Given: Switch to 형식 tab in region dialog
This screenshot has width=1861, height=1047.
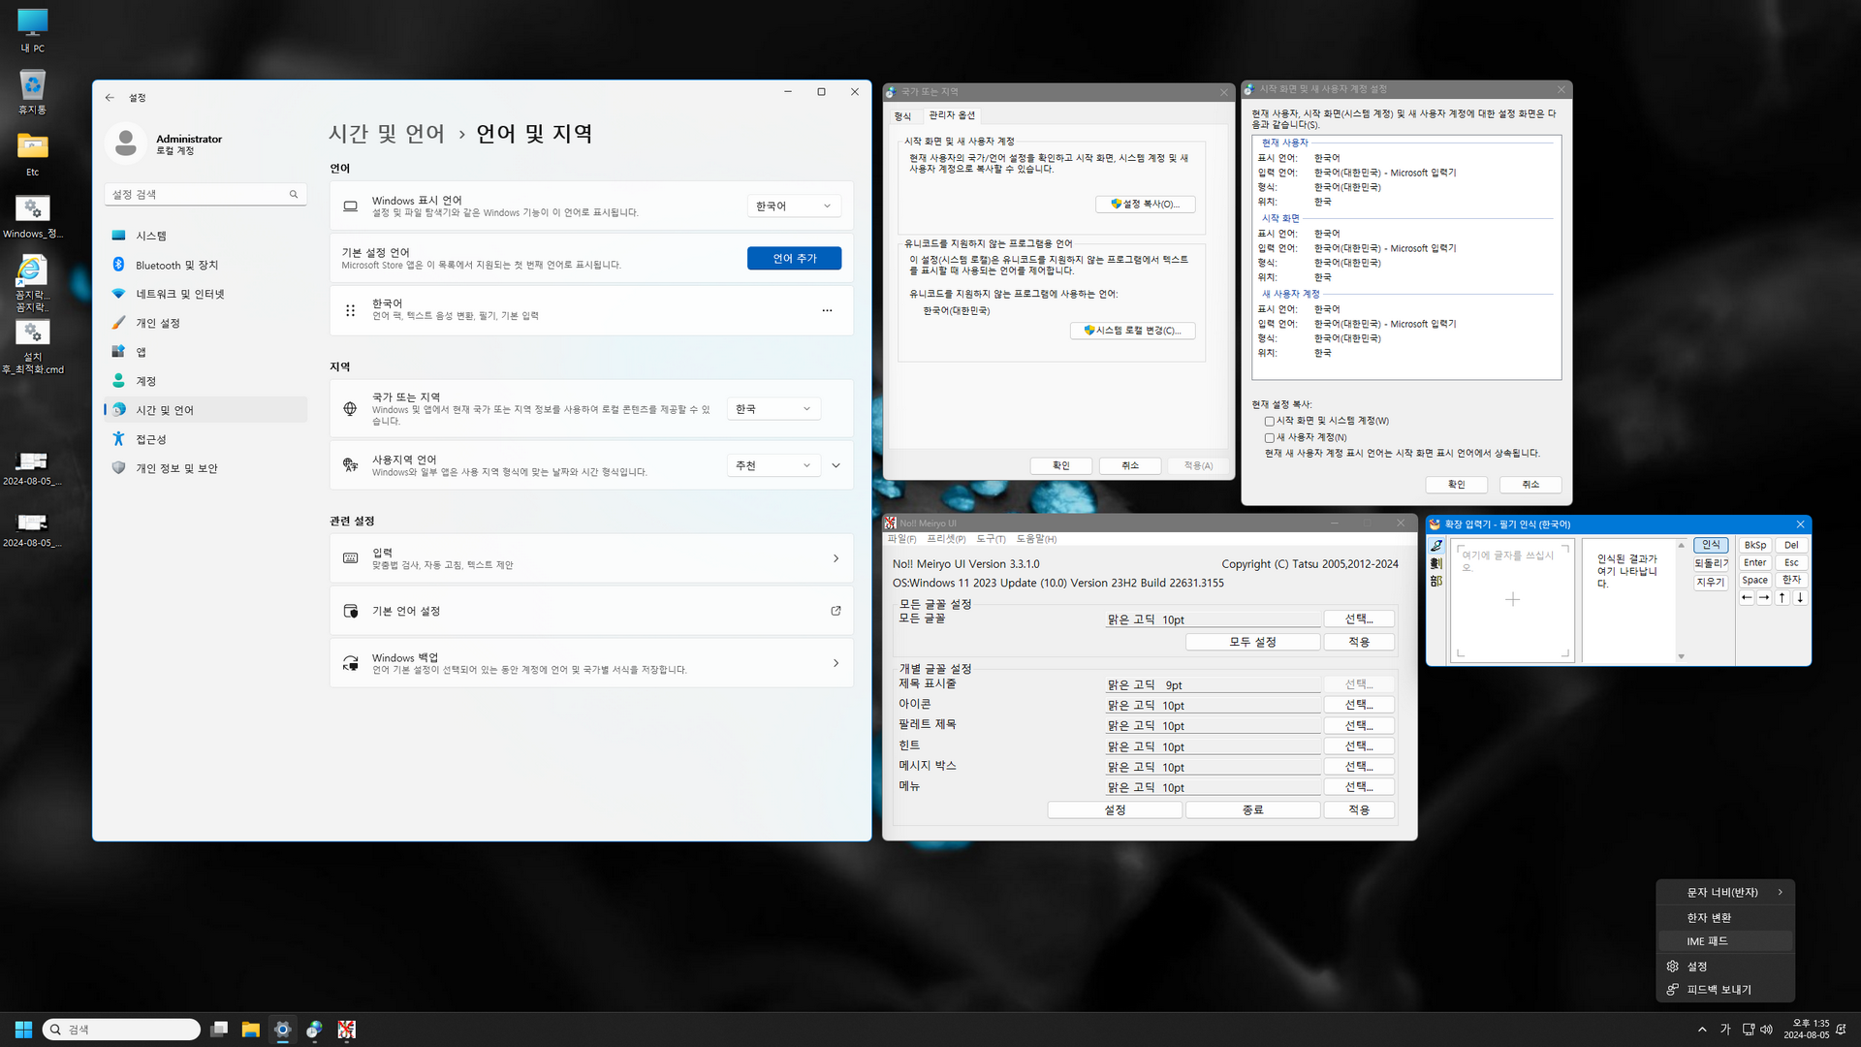Looking at the screenshot, I should 902,115.
